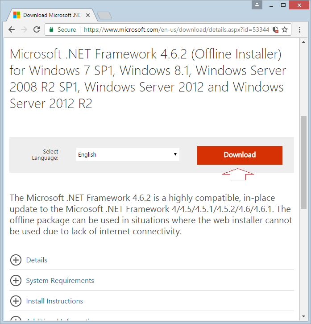
Task: Click the description paragraph starting "The Microsoft .NET Framework 4.6.2"
Action: [151, 215]
